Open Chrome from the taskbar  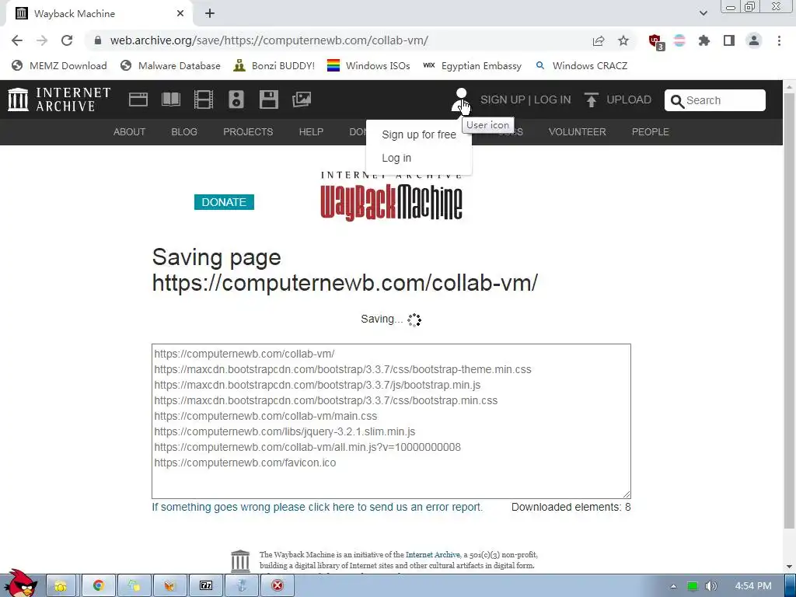pyautogui.click(x=98, y=585)
